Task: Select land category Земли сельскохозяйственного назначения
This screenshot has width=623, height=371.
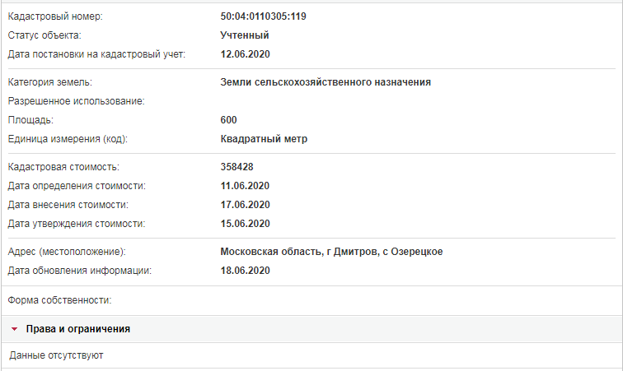Action: 326,82
